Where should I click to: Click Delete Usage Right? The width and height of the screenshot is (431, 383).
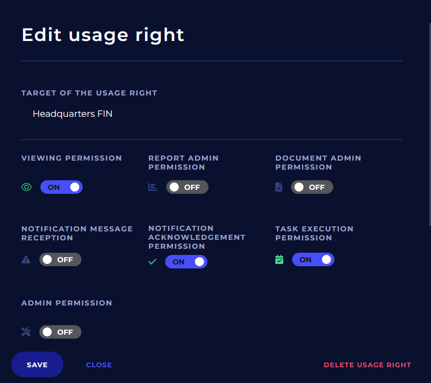(368, 365)
